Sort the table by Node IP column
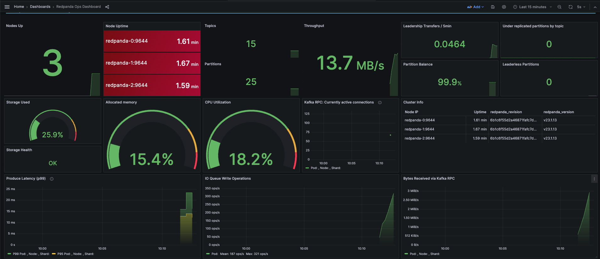This screenshot has width=600, height=259. (411, 112)
